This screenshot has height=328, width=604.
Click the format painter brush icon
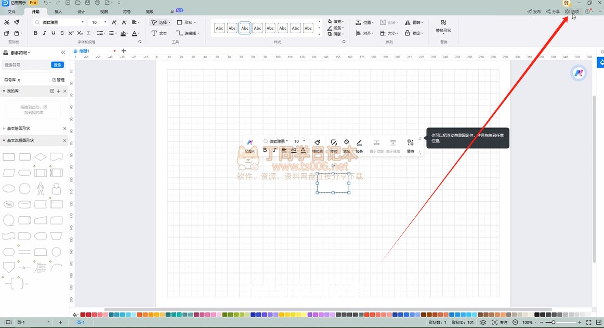[x=17, y=22]
